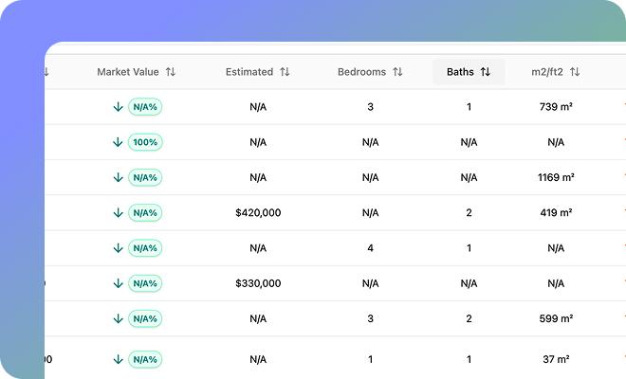Screen dimensions: 626x379
Task: Click the Bedrooms column sort icon
Action: coord(397,72)
